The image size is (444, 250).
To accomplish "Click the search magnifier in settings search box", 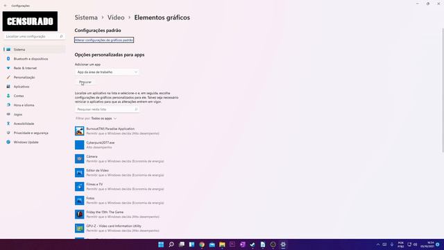I will click(x=61, y=36).
